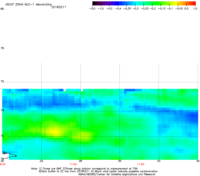Click the longitude label "39" on the bottom axis
The width and height of the screenshot is (200, 176).
point(119,161)
